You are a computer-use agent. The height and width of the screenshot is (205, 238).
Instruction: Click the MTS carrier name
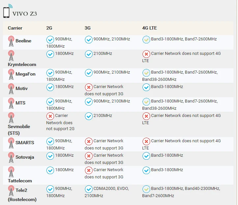coord(20,103)
